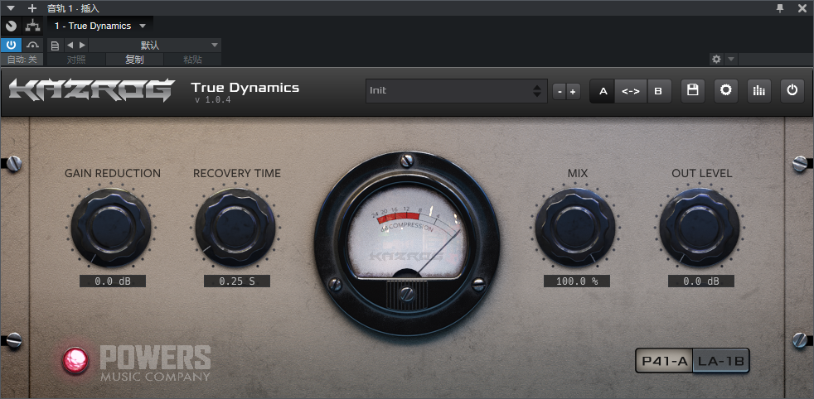Pin the plugin window
The height and width of the screenshot is (399, 814).
click(780, 7)
